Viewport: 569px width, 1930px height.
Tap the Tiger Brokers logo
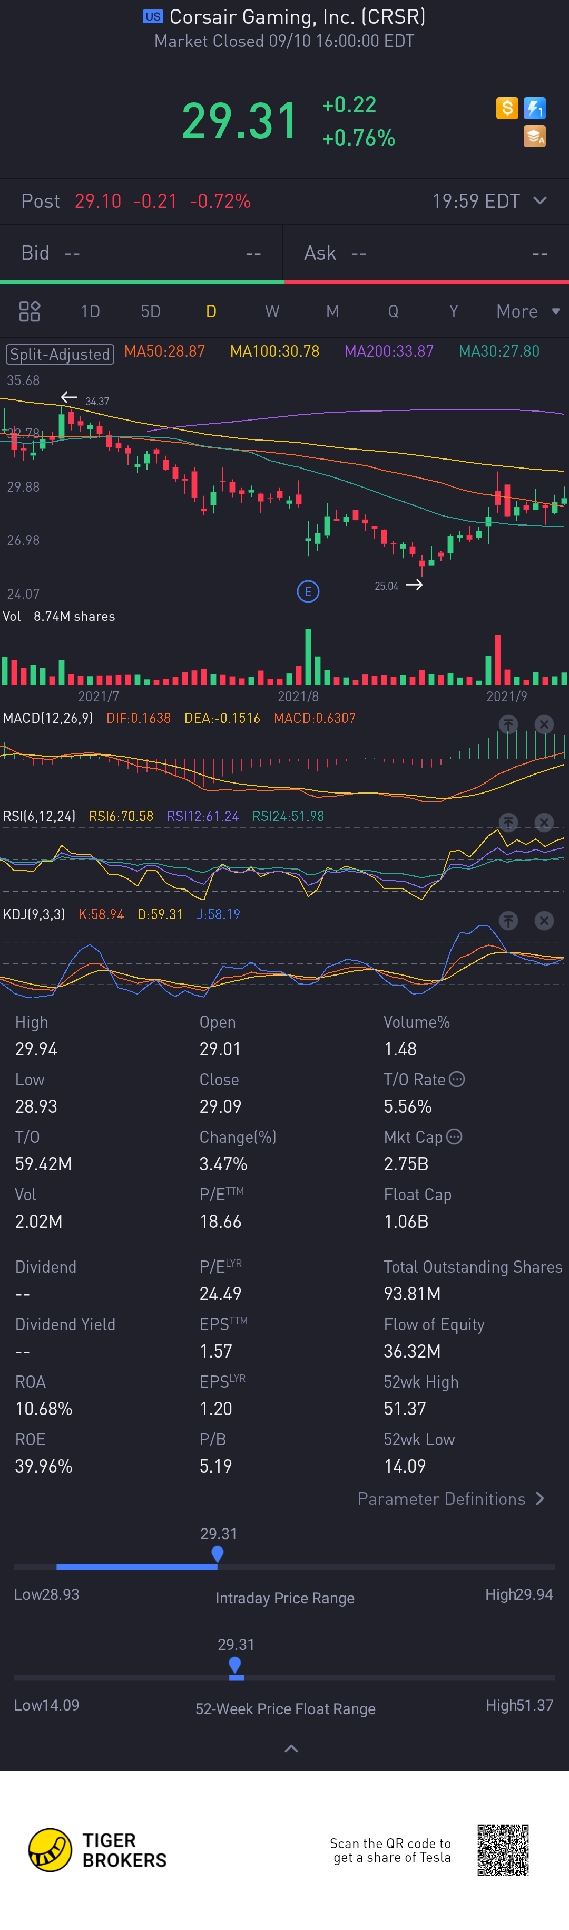[97, 1850]
